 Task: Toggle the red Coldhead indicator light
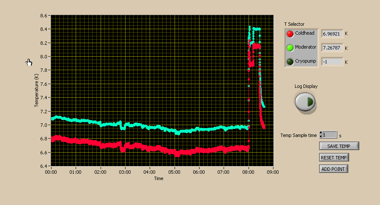click(290, 34)
